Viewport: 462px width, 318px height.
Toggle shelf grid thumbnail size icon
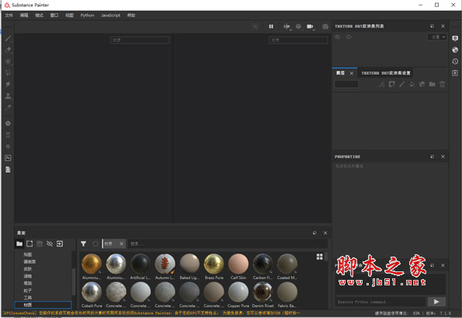tap(320, 257)
